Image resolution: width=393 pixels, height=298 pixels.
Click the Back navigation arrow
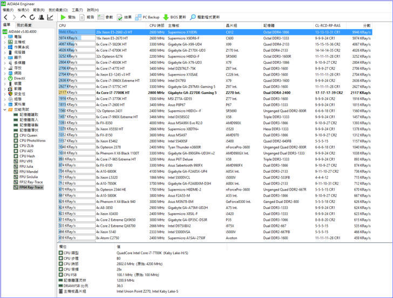(5, 17)
